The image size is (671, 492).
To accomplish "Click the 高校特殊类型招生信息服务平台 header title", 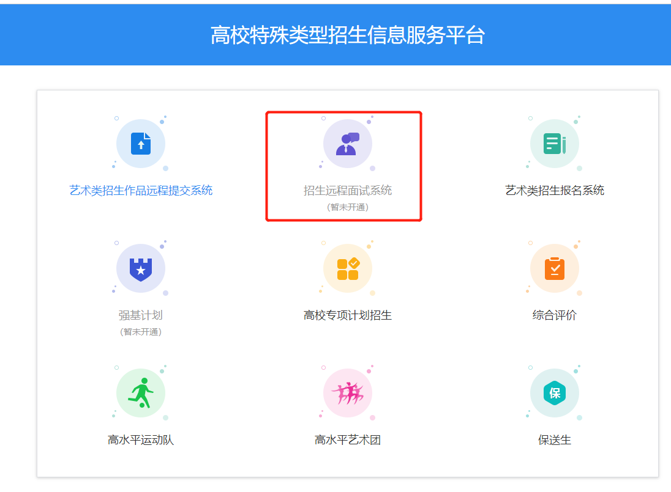I will [348, 35].
